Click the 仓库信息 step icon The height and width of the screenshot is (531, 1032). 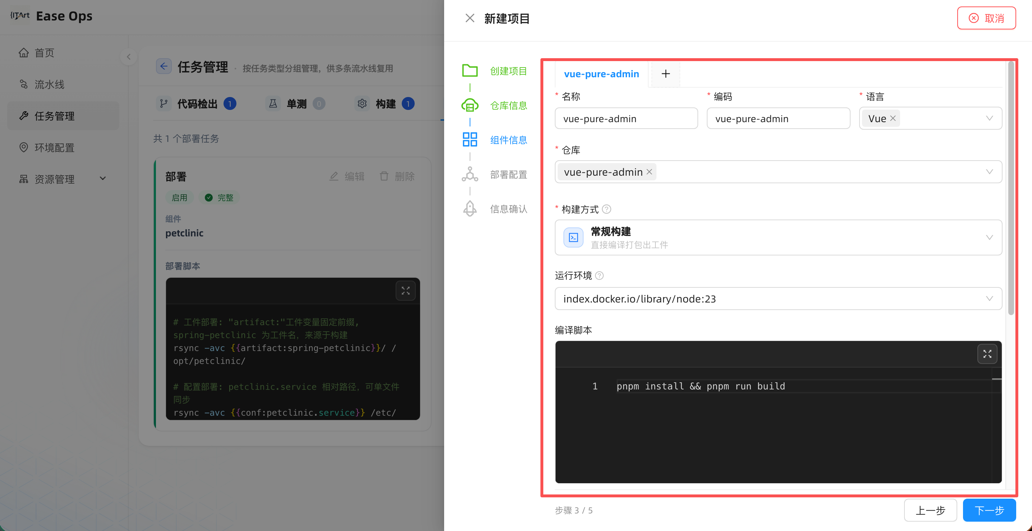pos(470,105)
